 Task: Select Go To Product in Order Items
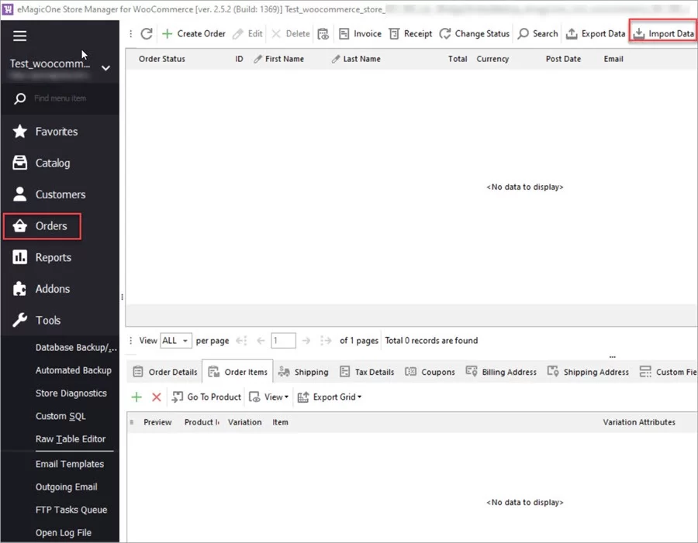pos(206,397)
